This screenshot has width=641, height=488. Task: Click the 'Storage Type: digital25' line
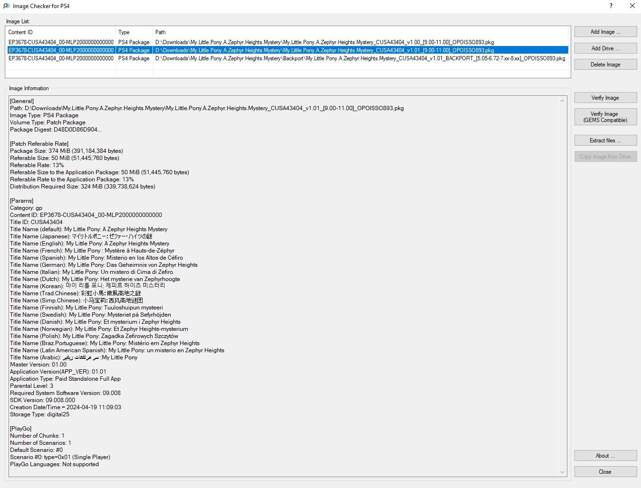39,414
